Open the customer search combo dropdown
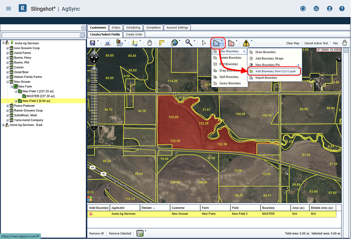Viewport: 351px width, 239px height. click(82, 35)
